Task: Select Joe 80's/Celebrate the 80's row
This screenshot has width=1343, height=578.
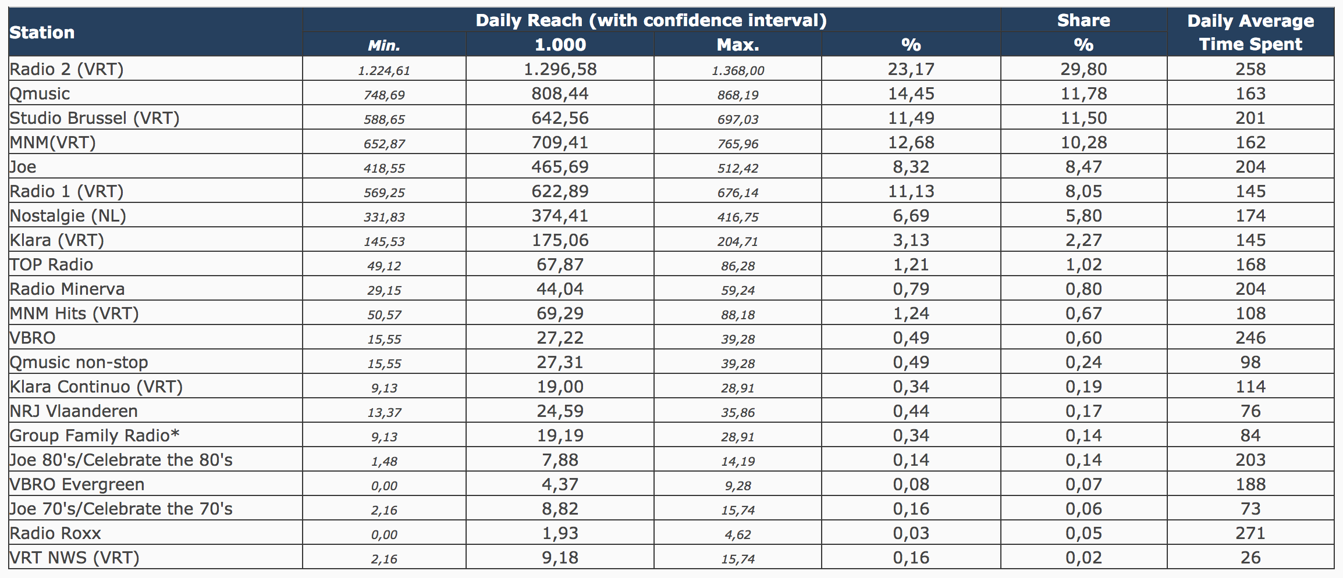Action: coord(122,460)
